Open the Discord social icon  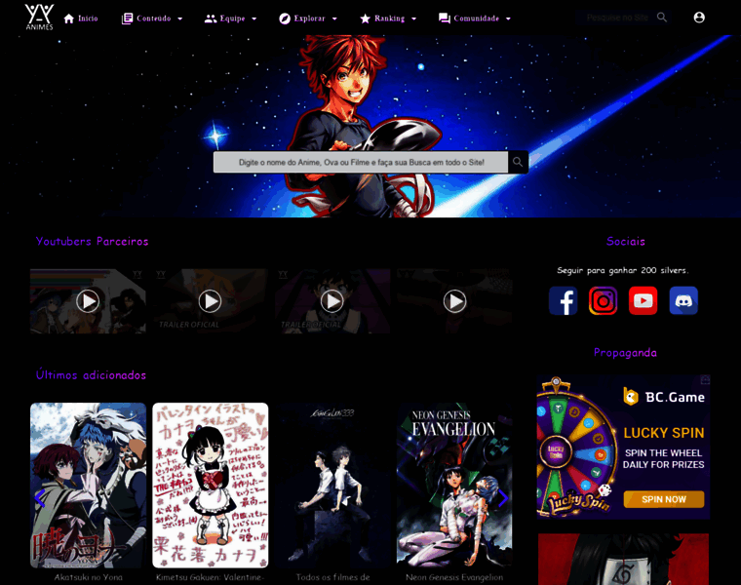tap(683, 300)
